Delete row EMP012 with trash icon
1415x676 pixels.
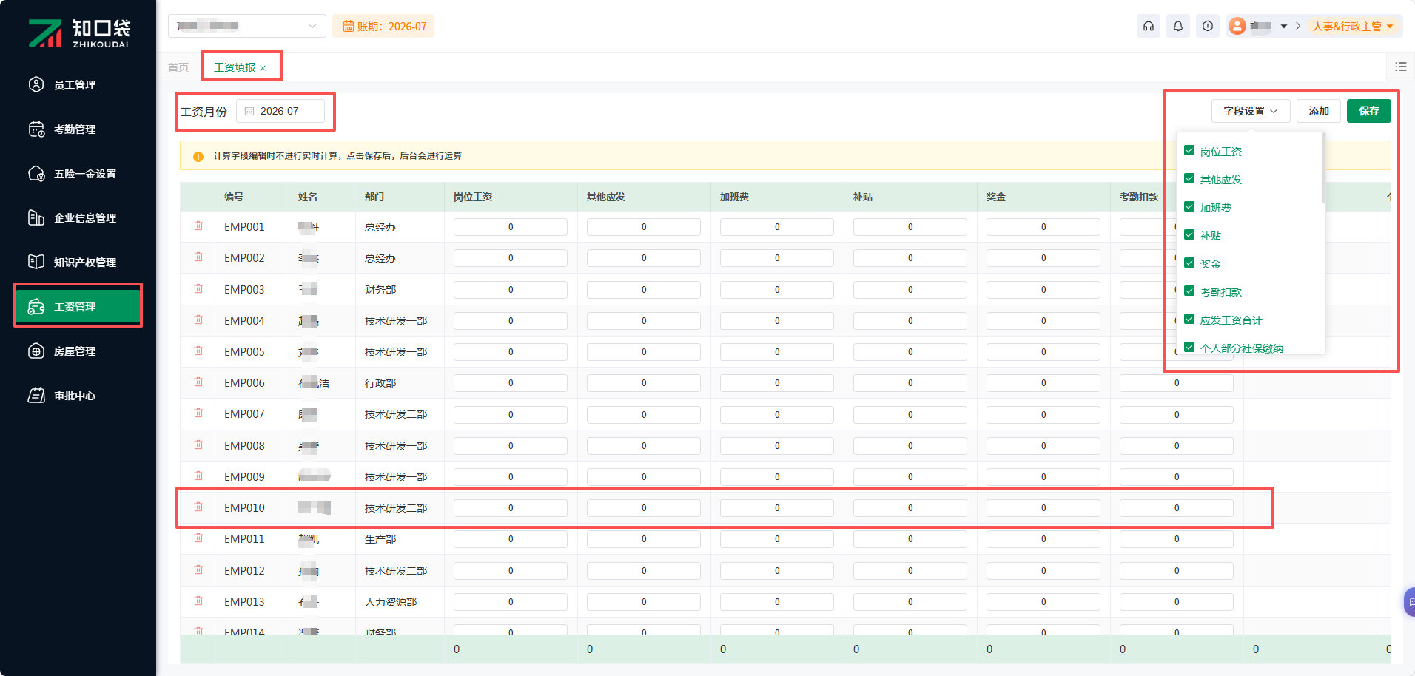(x=198, y=569)
